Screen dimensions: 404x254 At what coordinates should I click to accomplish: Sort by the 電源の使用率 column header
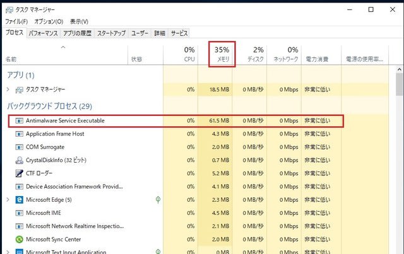(x=365, y=55)
